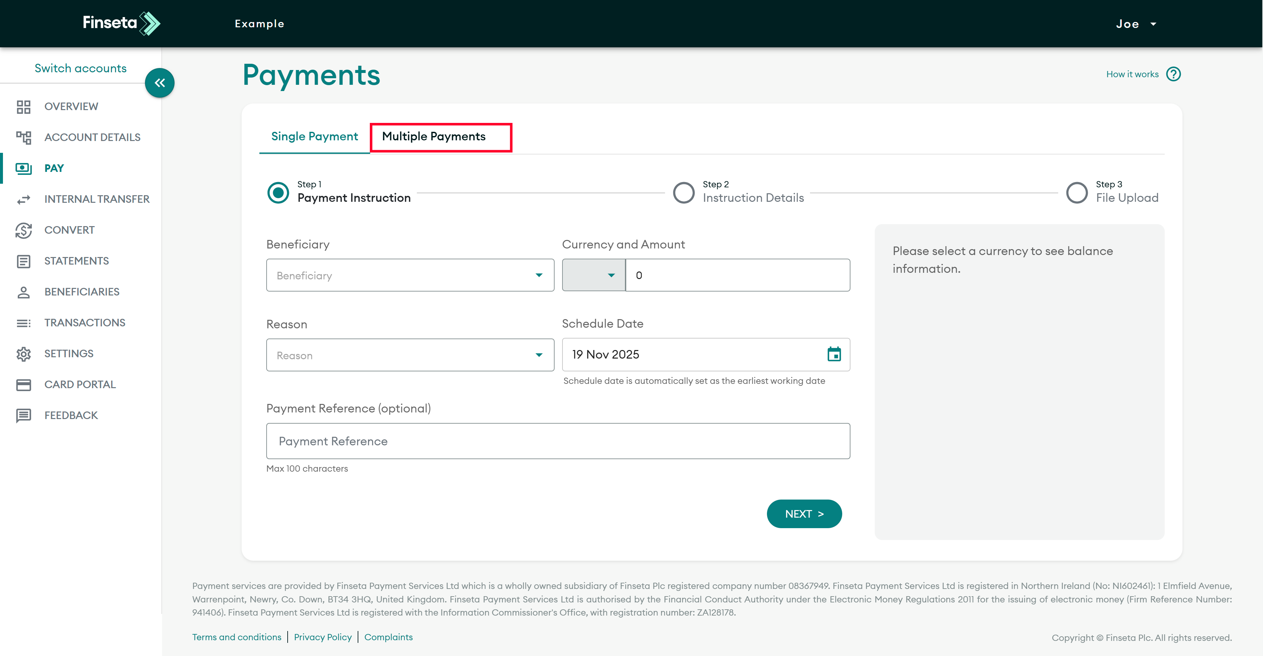This screenshot has width=1263, height=656.
Task: Collapse the sidebar with the double-chevron button
Action: coord(160,83)
